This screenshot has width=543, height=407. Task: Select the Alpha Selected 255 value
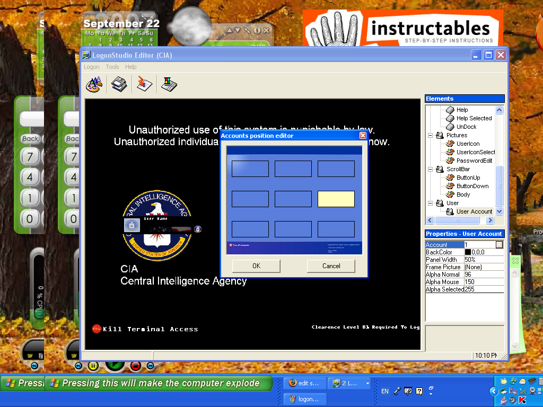point(484,289)
